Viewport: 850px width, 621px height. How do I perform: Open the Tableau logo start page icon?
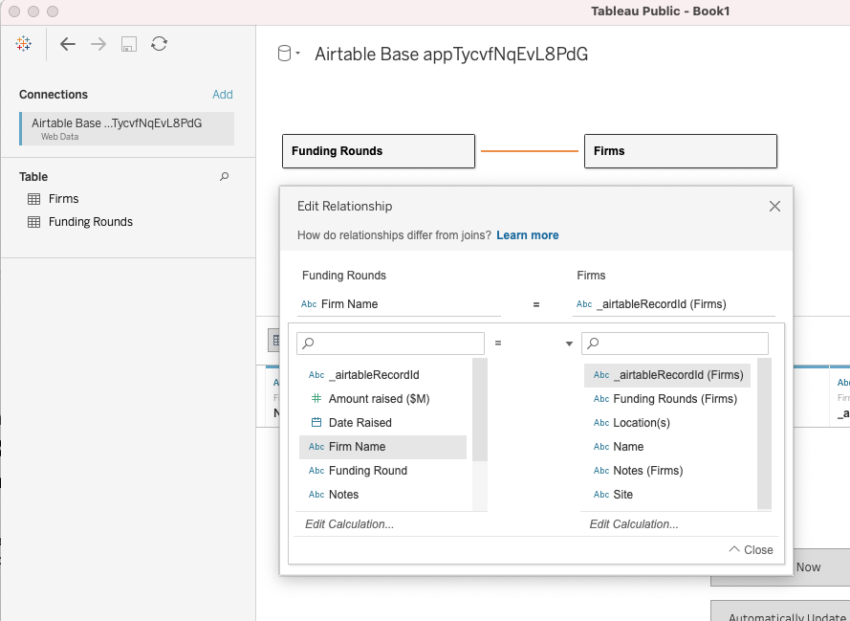point(24,44)
